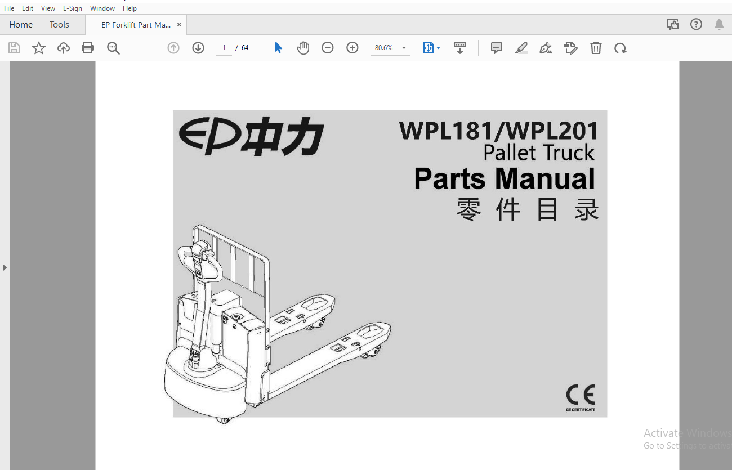Click the current page number field

click(224, 48)
